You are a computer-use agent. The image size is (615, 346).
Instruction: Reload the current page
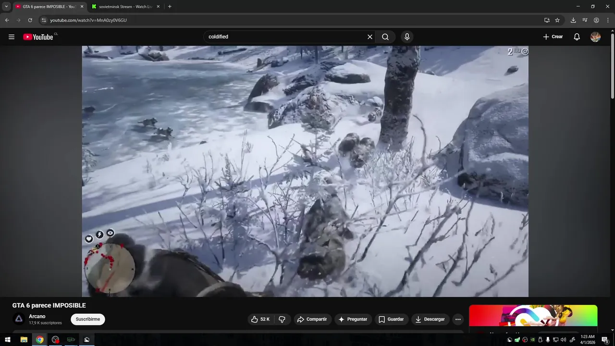coord(30,20)
